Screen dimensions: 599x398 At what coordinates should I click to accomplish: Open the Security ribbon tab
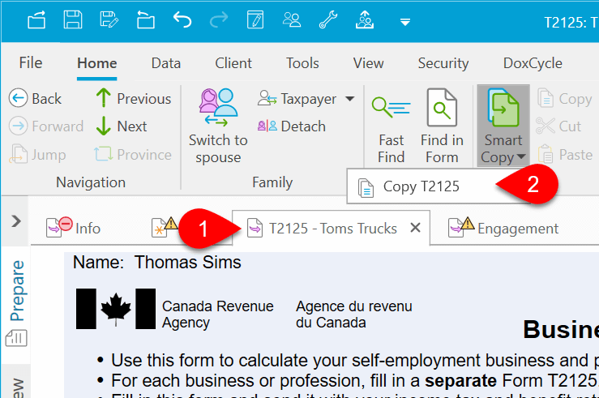(x=443, y=63)
